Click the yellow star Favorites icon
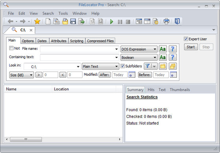The width and height of the screenshot is (220, 153). pos(37,22)
